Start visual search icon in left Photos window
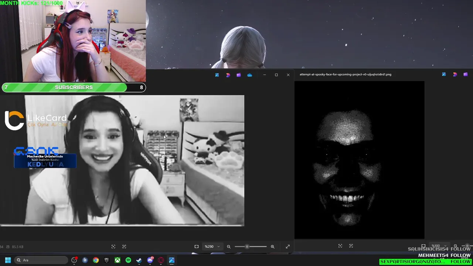The width and height of the screenshot is (473, 266). 113,246
